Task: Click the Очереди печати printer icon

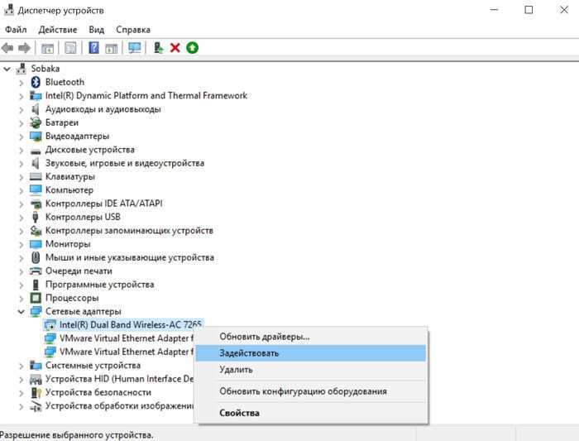Action: tap(36, 271)
